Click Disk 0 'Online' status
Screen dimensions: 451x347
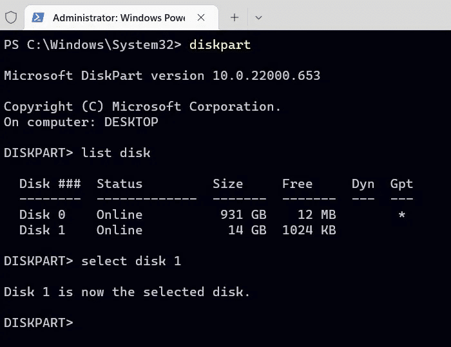119,214
